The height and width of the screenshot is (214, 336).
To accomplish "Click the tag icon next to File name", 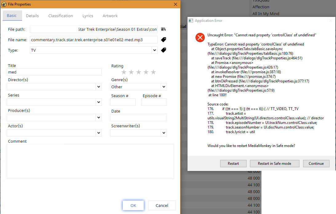I will [x=164, y=40].
